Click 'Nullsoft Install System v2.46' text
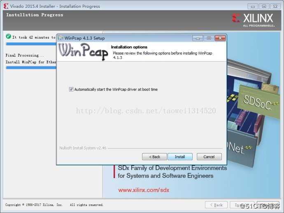The height and width of the screenshot is (213, 284). [x=83, y=148]
